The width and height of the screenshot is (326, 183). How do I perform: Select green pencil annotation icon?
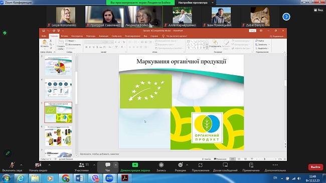click(x=8, y=153)
